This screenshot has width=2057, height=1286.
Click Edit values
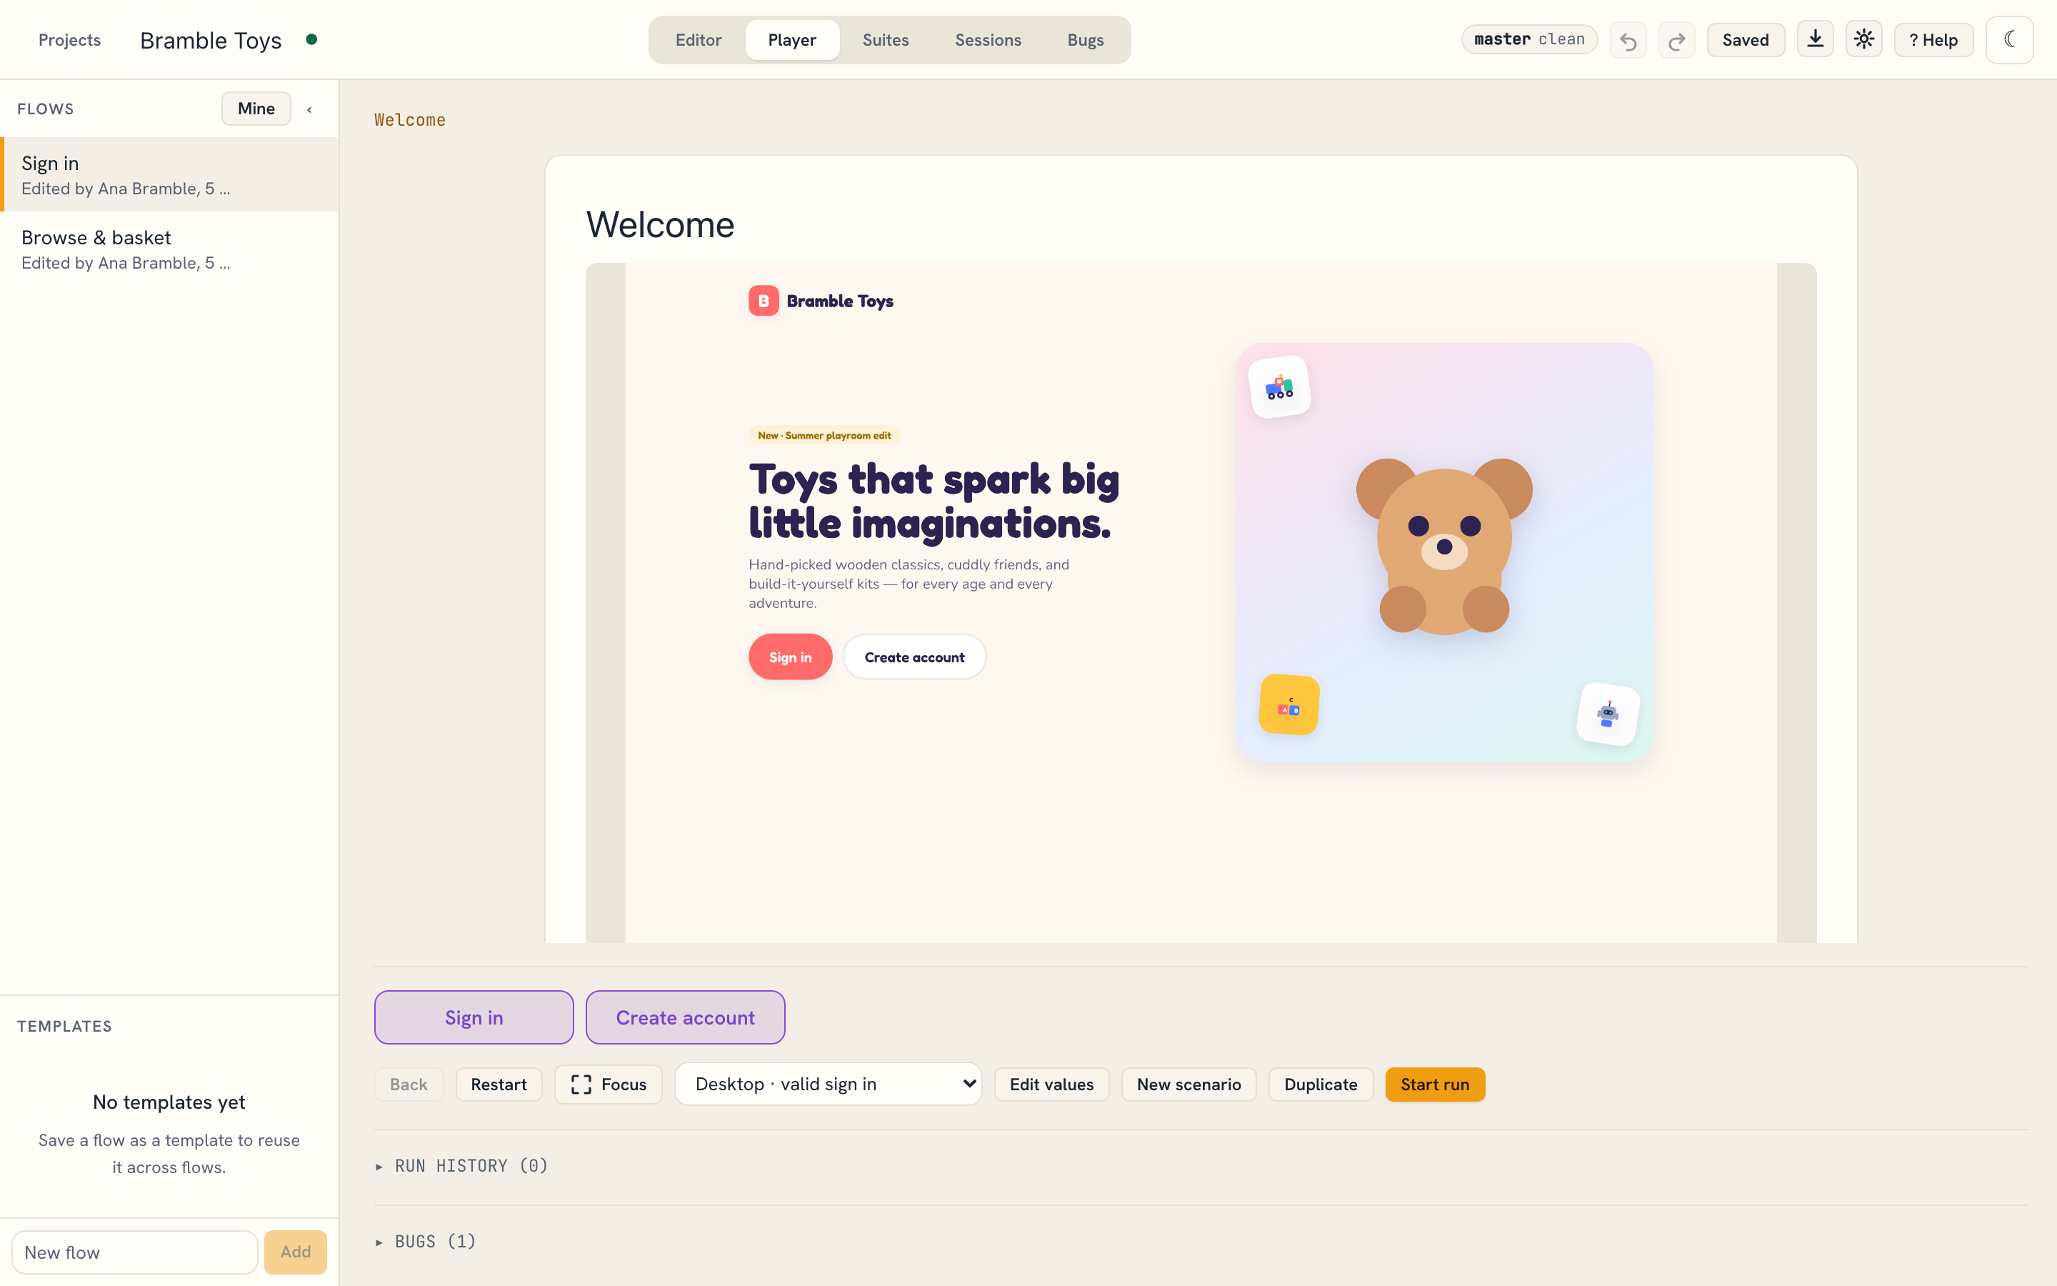coord(1051,1085)
